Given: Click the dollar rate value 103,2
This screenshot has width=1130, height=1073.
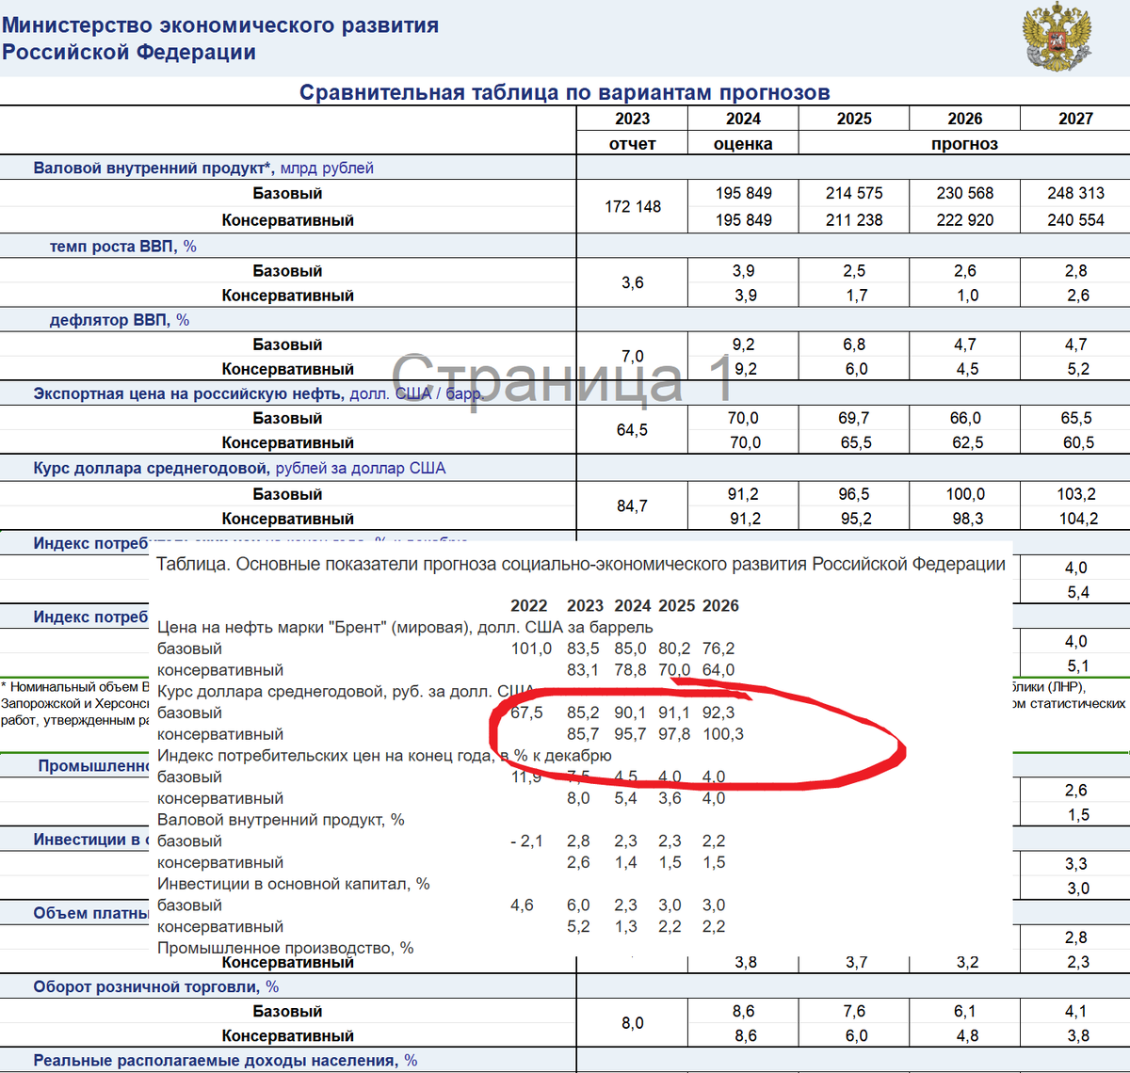Looking at the screenshot, I should [x=1076, y=493].
